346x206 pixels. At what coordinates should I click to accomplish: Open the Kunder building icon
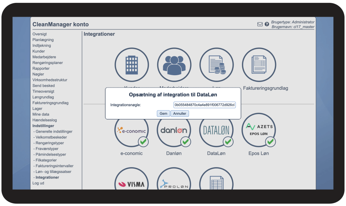pos(132,65)
